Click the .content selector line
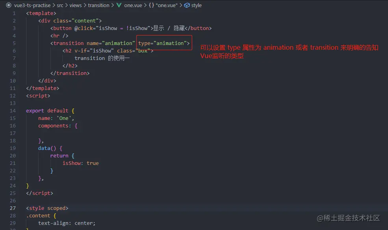 click(x=41, y=216)
